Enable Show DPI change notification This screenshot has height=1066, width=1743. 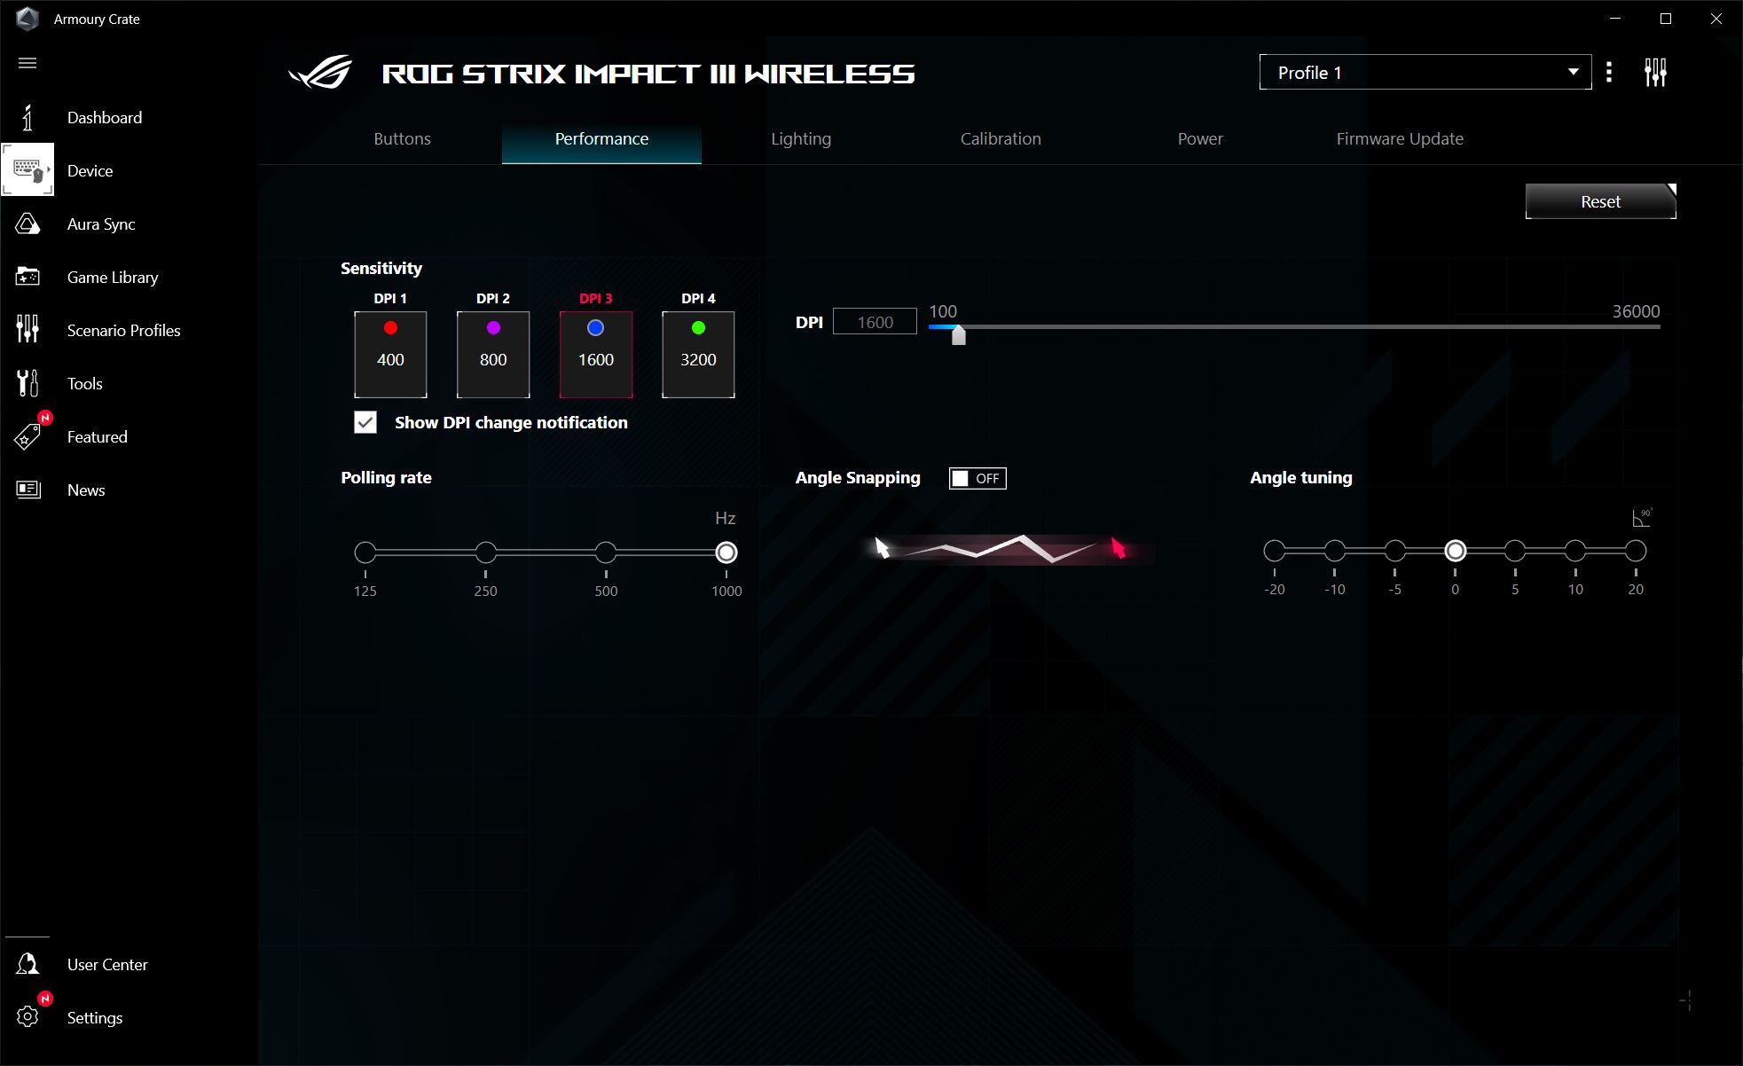pos(365,422)
